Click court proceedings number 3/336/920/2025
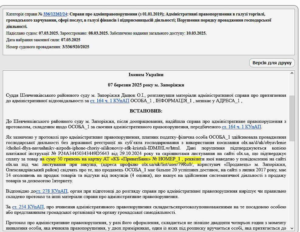Image resolution: width=300 pixels, height=232 pixels. click(x=75, y=47)
